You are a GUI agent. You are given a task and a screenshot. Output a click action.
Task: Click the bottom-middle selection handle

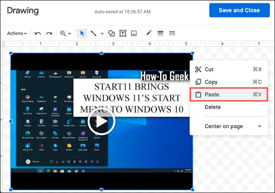[102, 190]
